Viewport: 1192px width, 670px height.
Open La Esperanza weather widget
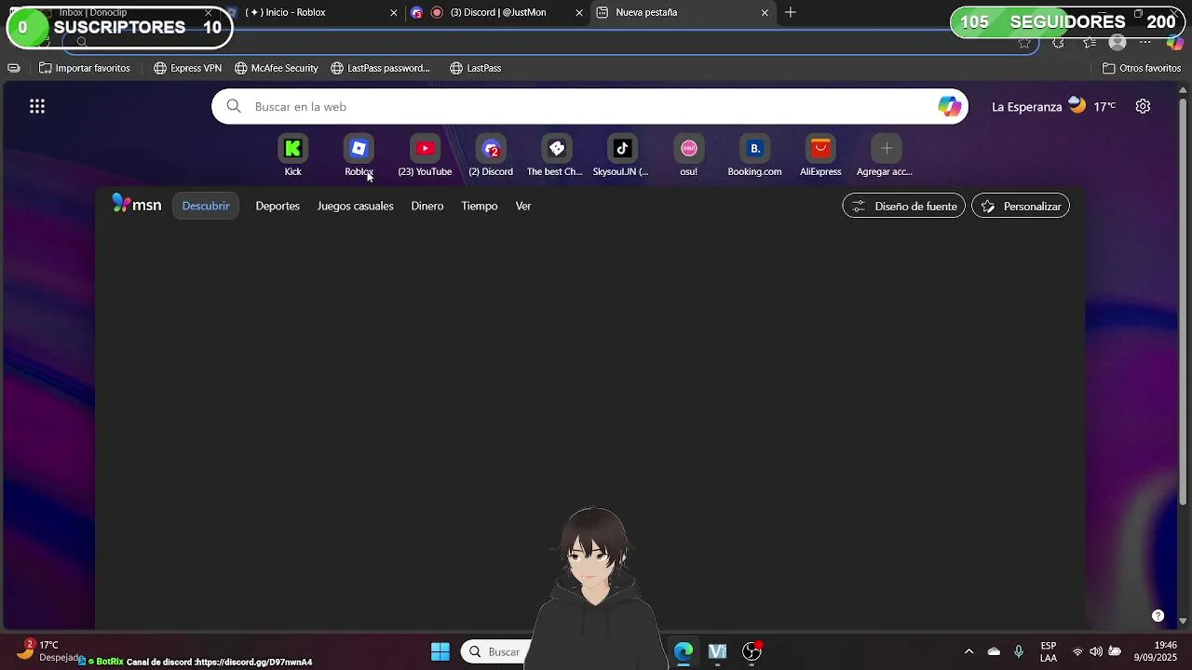point(1053,106)
